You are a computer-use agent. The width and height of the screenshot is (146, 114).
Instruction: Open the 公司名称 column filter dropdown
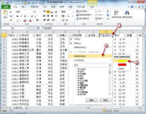click(x=34, y=36)
